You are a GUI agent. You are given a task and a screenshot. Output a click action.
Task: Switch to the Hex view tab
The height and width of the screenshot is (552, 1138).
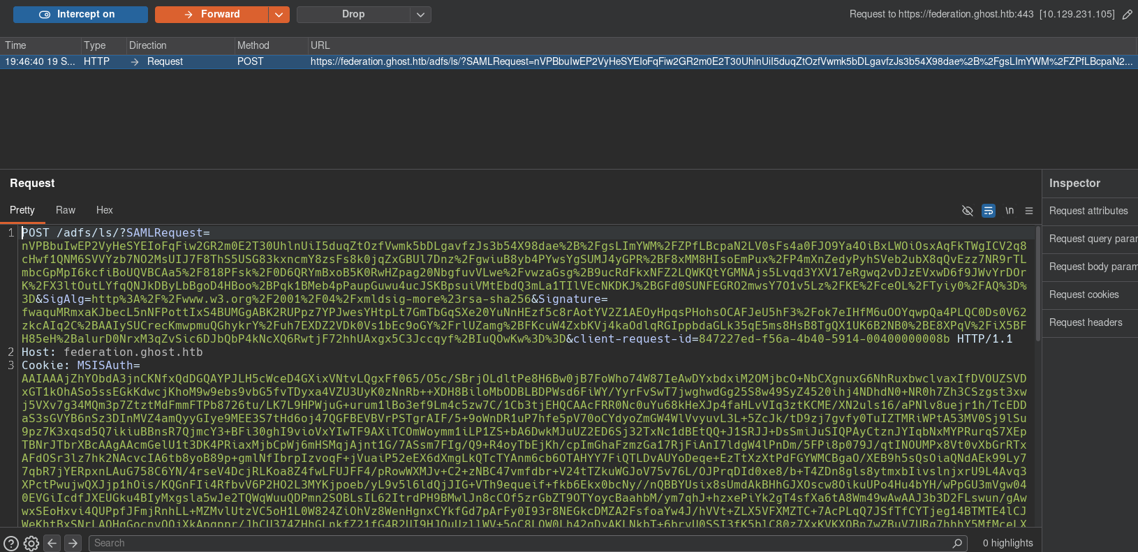tap(105, 210)
